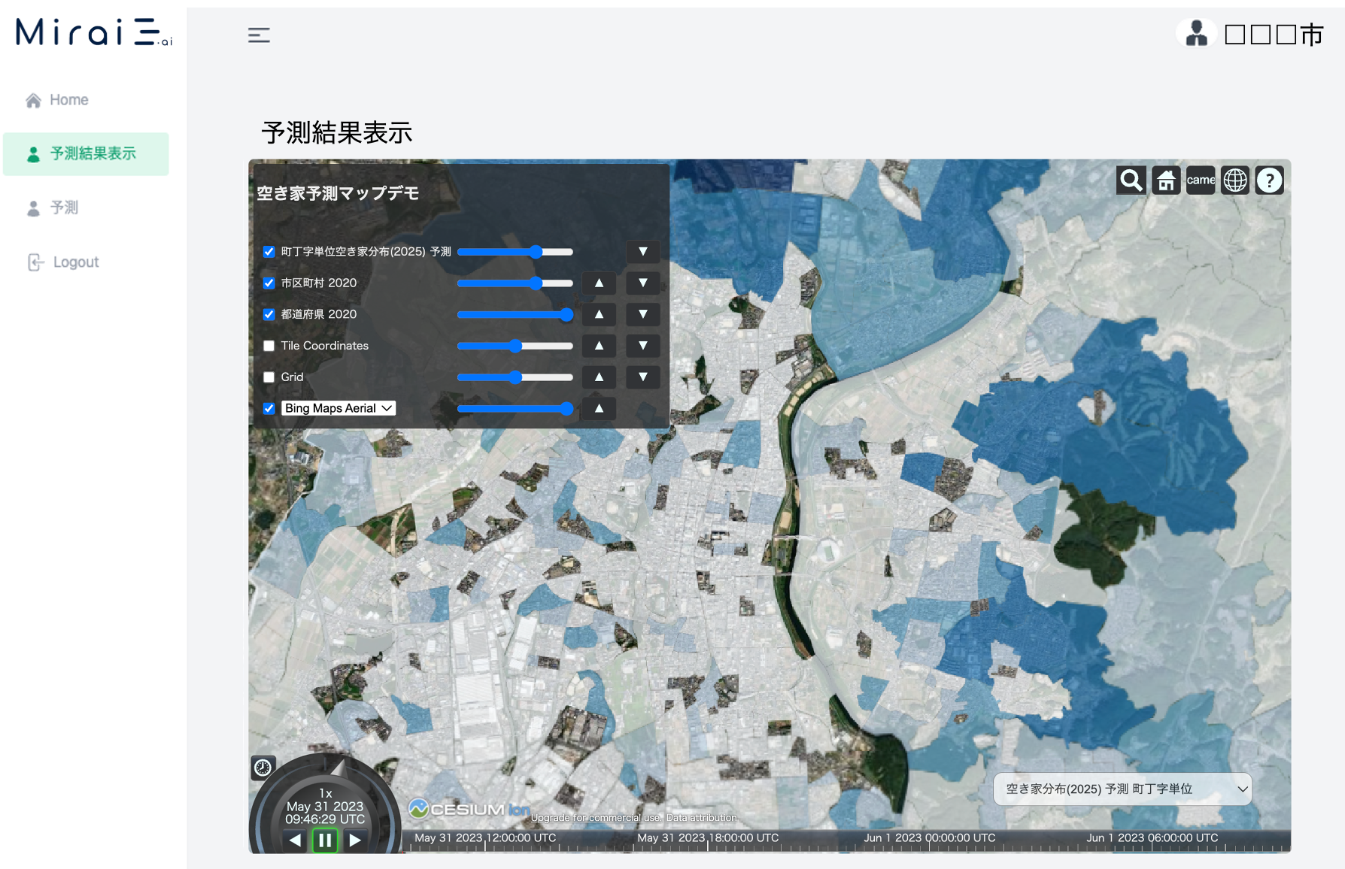Play animation forward
This screenshot has height=869, width=1345.
[355, 840]
